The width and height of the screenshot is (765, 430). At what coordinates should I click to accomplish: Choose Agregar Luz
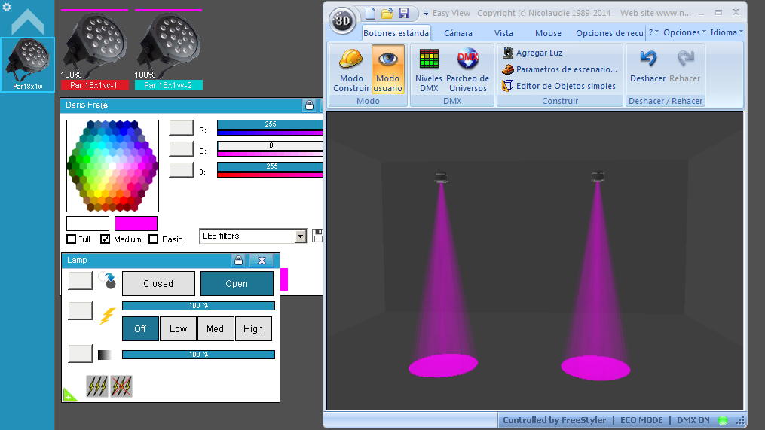click(533, 53)
